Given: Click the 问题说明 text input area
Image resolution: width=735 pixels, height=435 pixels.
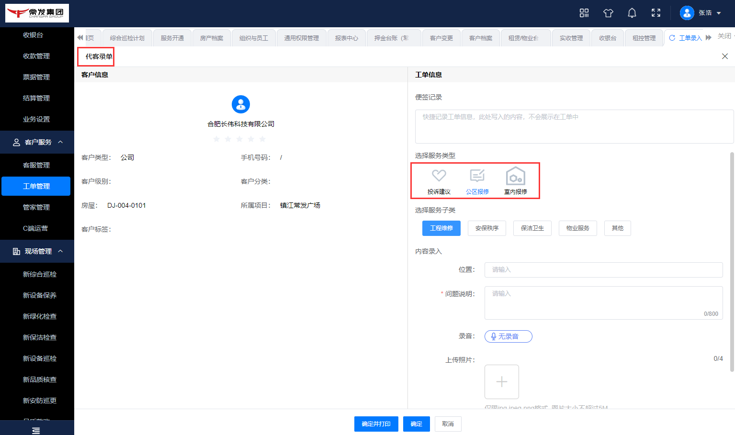Looking at the screenshot, I should [603, 302].
